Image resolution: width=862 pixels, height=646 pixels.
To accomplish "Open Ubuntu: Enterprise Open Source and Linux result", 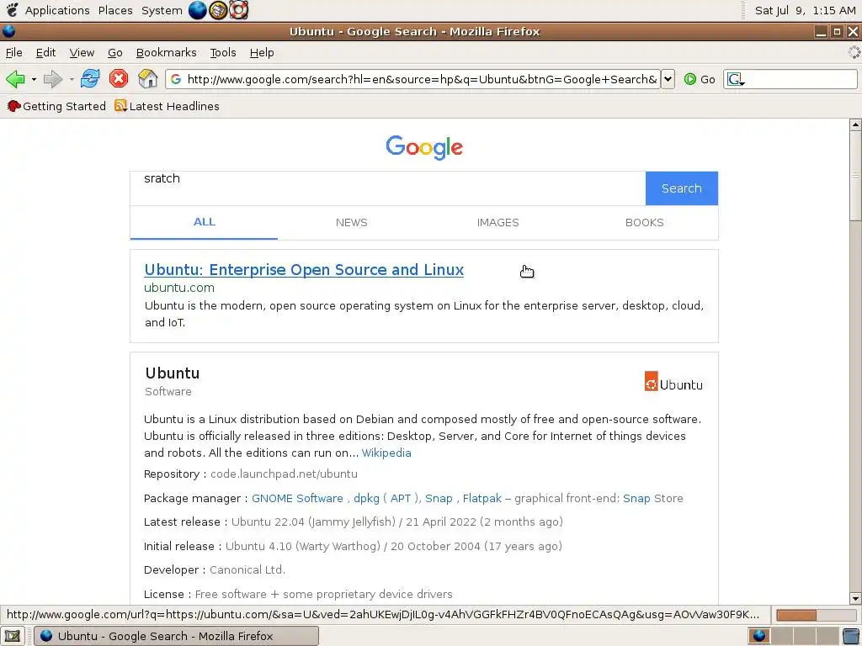I will point(304,270).
